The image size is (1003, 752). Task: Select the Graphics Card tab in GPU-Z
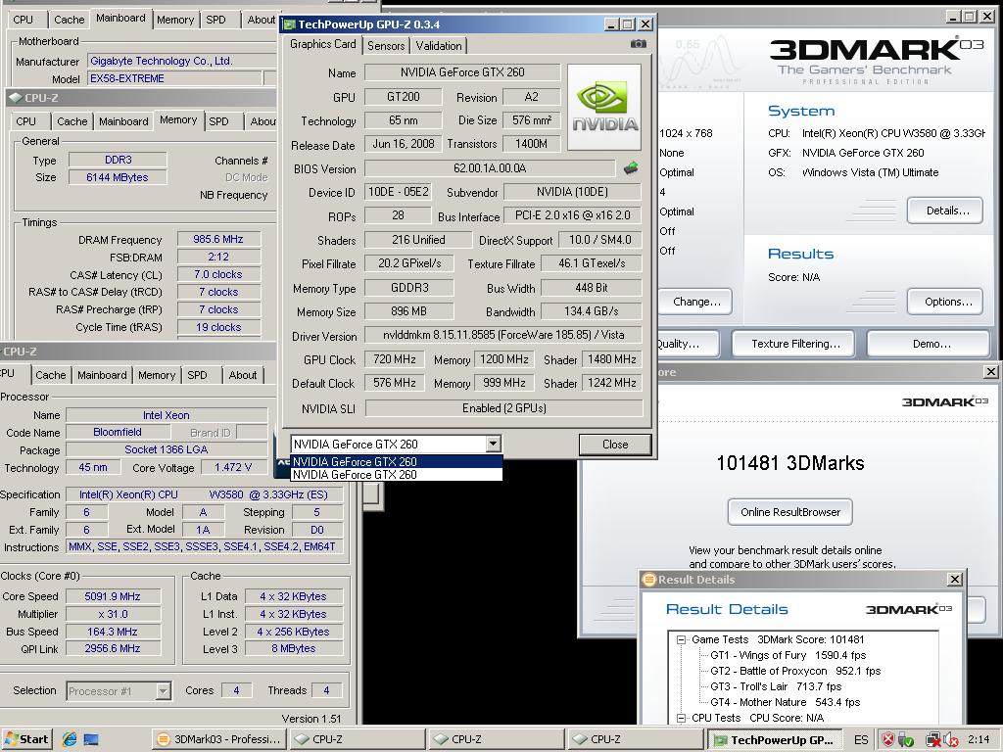click(x=322, y=44)
